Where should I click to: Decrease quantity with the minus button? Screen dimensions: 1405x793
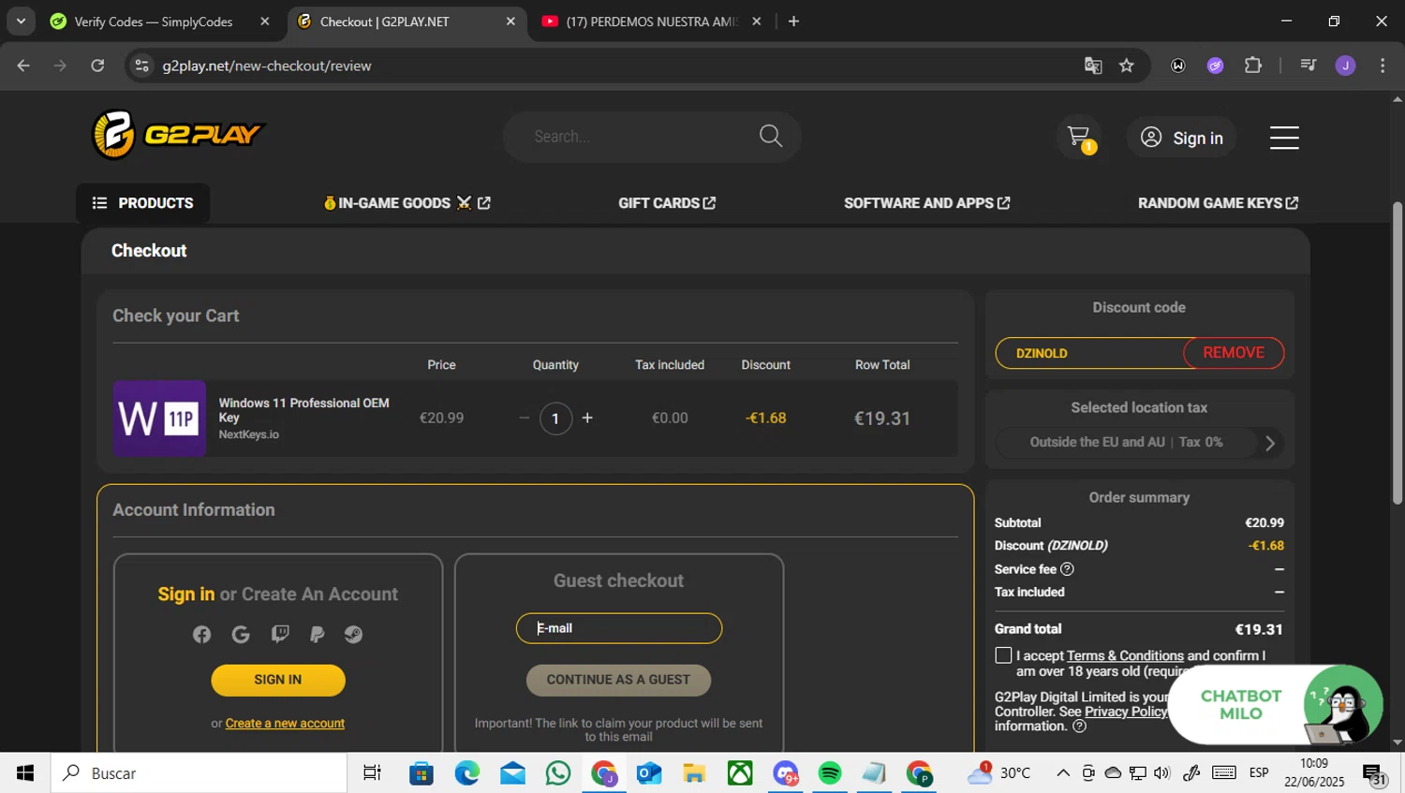tap(525, 419)
